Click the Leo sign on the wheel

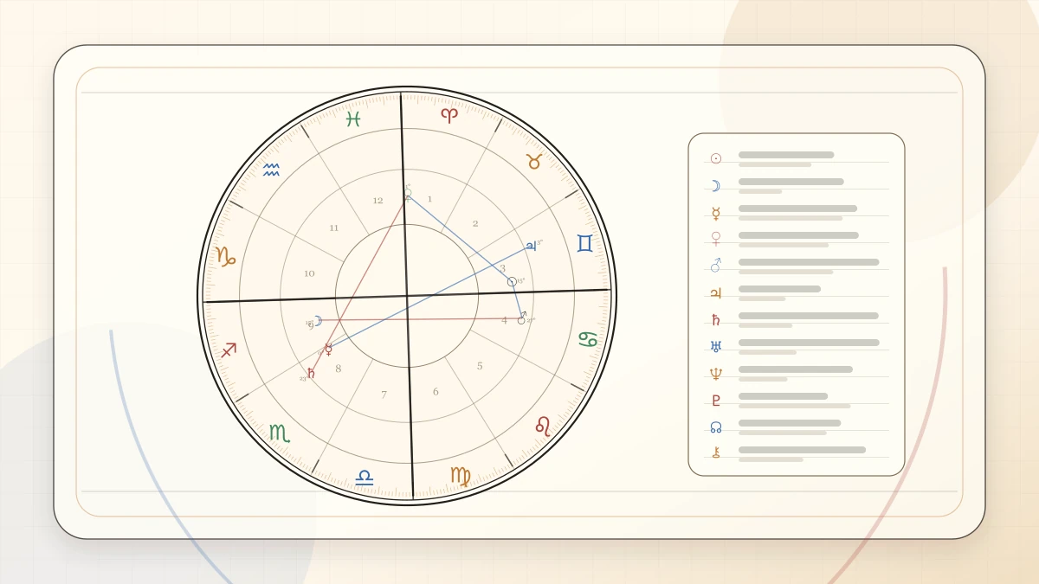coord(543,425)
